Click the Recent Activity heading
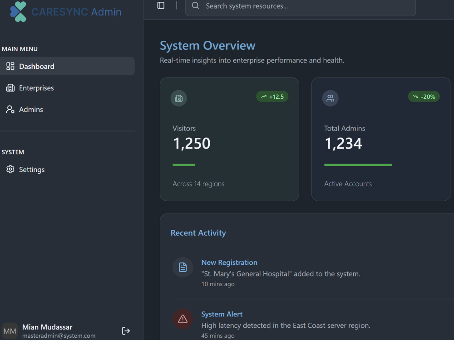This screenshot has width=454, height=340. tap(198, 233)
